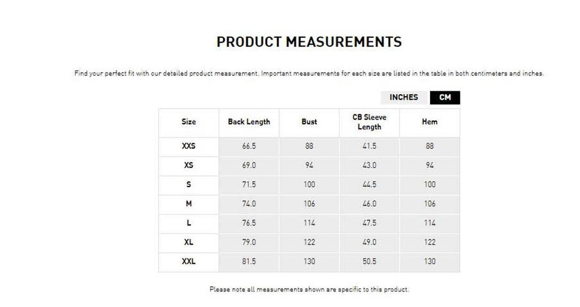Click the CB Sleeve Length header
The width and height of the screenshot is (580, 307).
click(369, 122)
